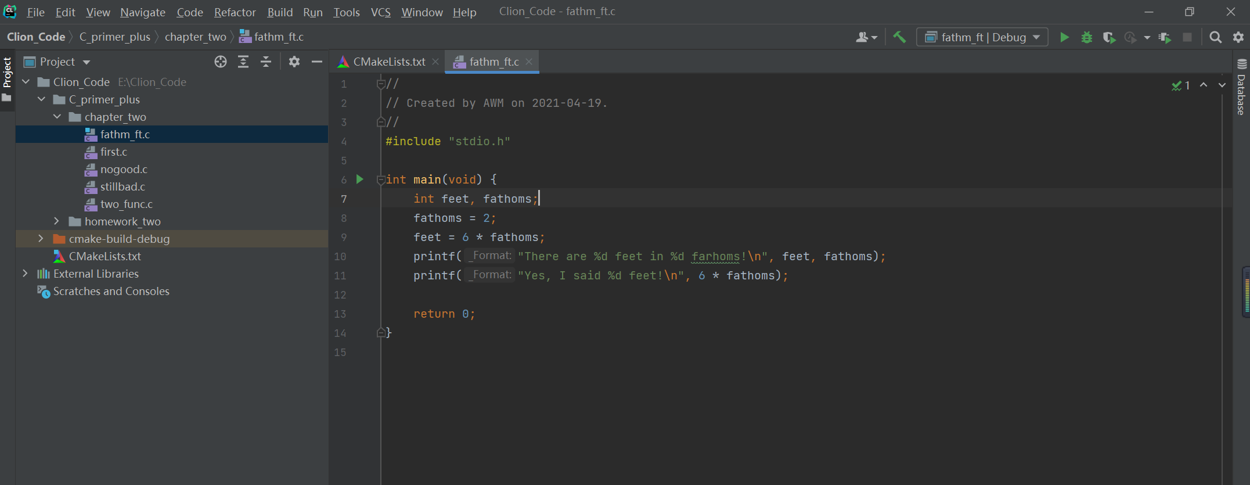The width and height of the screenshot is (1250, 485).
Task: Expand the cmake-build-debug folder
Action: tap(41, 239)
